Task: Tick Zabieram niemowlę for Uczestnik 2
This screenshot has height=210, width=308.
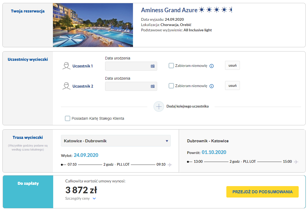Action: 171,86
